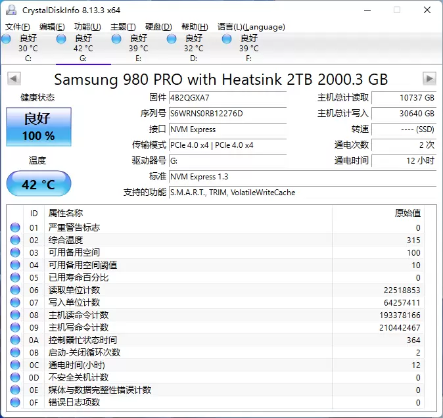Open the 主题(T) menu
The height and width of the screenshot is (418, 443).
(123, 27)
